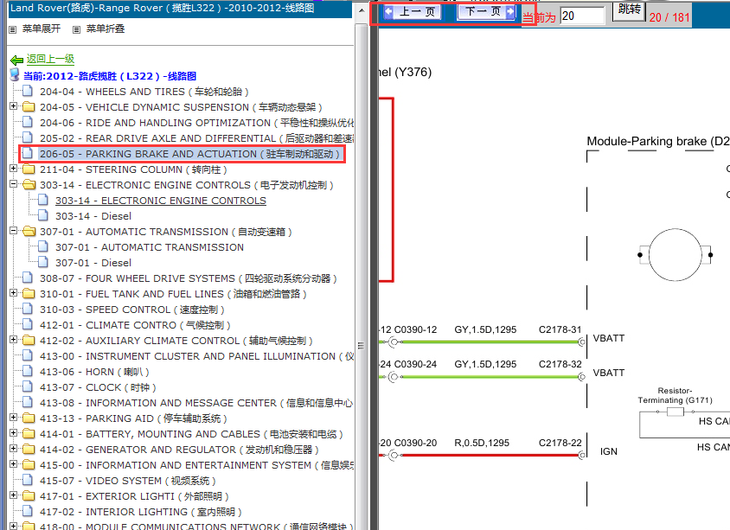The height and width of the screenshot is (530, 730).
Task: Expand the 415-00 Information and Entertainment node
Action: 14,464
